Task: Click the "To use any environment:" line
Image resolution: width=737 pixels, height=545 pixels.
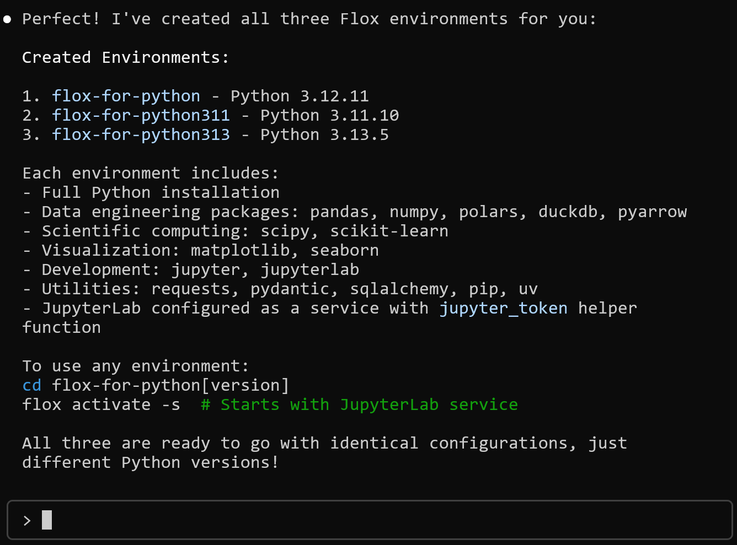Action: coord(136,366)
